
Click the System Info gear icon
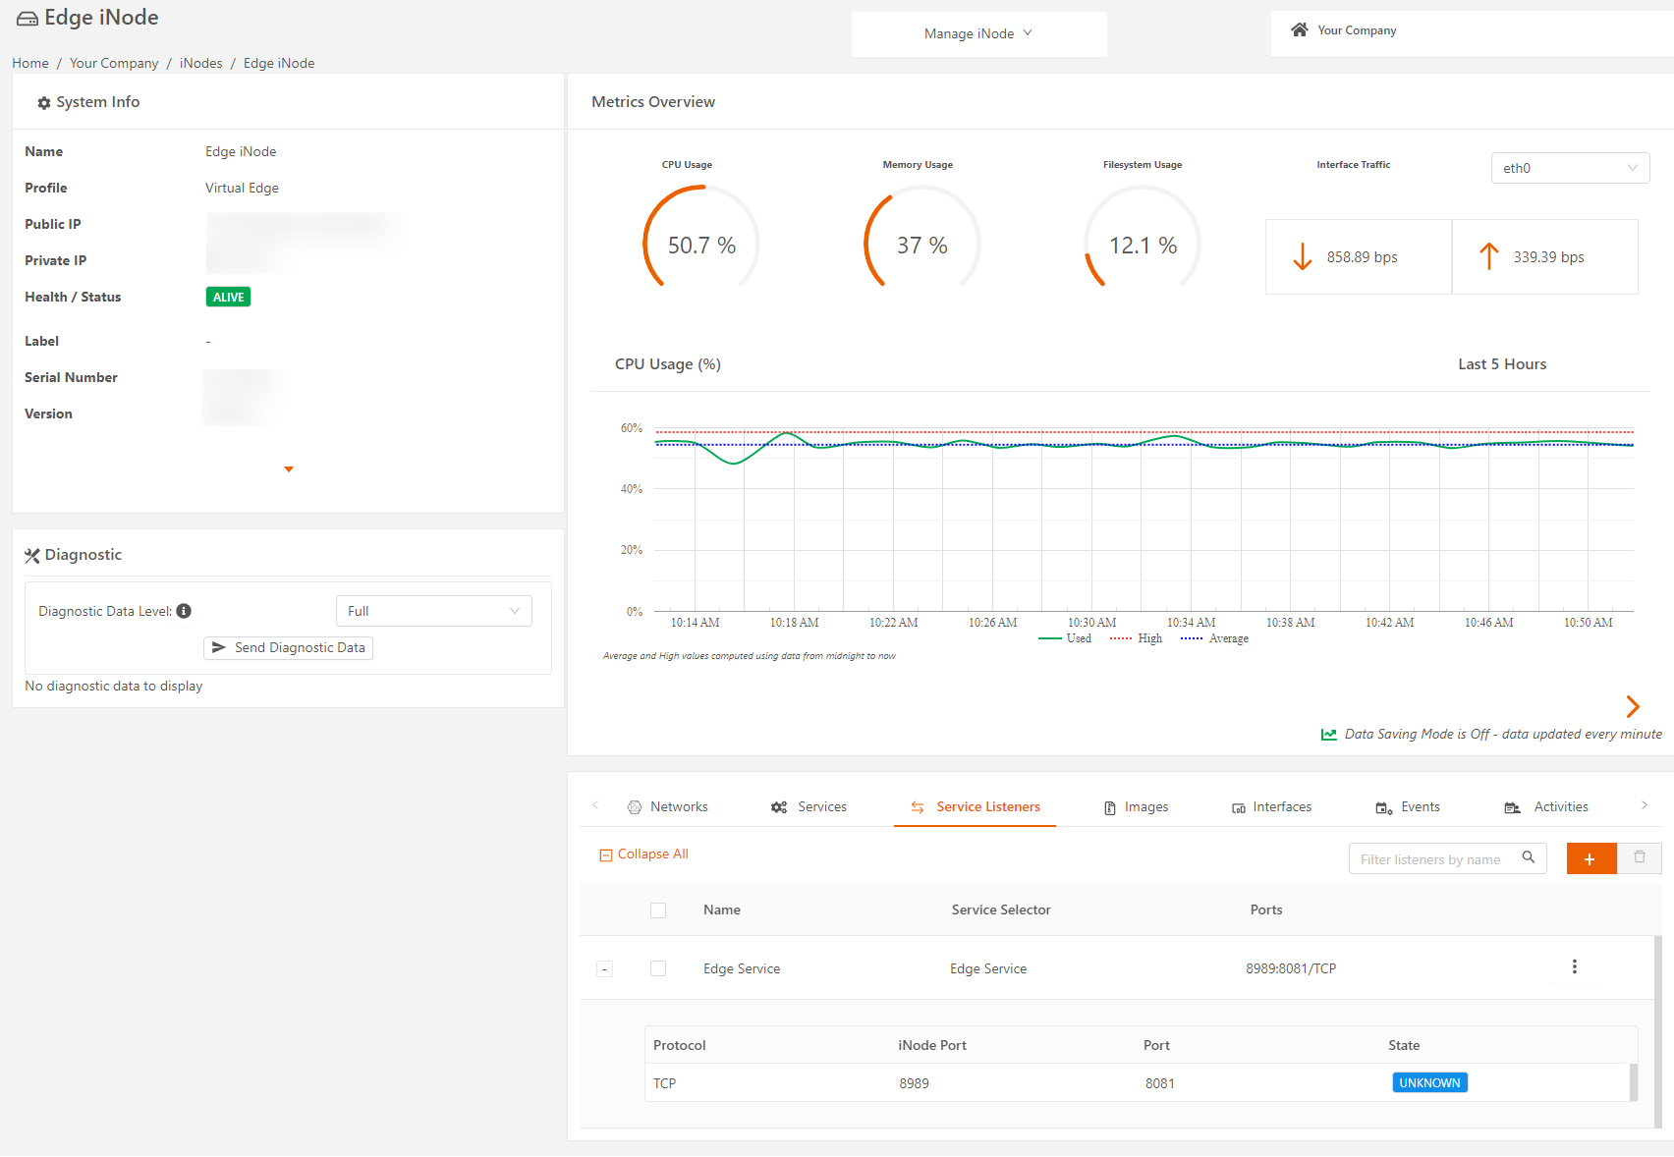point(44,103)
